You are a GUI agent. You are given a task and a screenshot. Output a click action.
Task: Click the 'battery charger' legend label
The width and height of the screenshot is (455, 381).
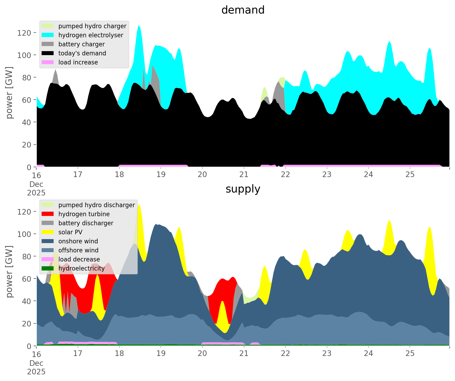pyautogui.click(x=81, y=44)
